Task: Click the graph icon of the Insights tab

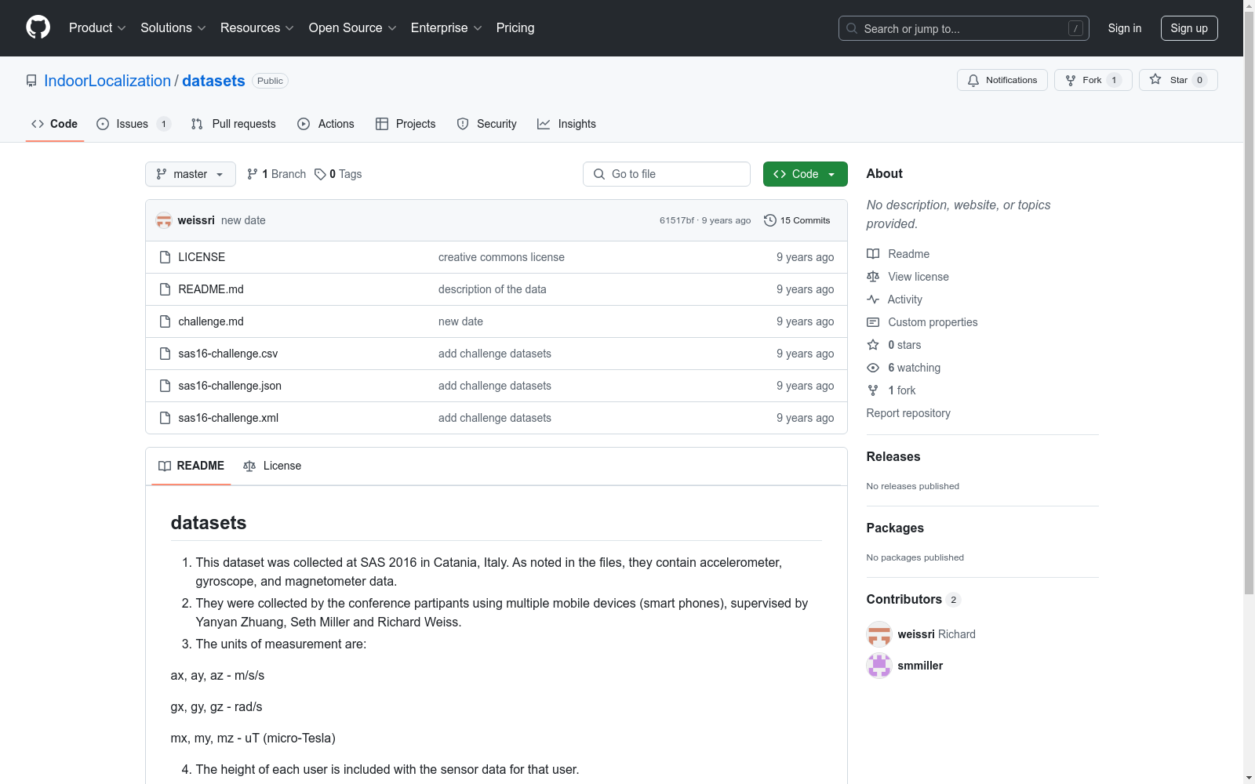Action: 544,124
